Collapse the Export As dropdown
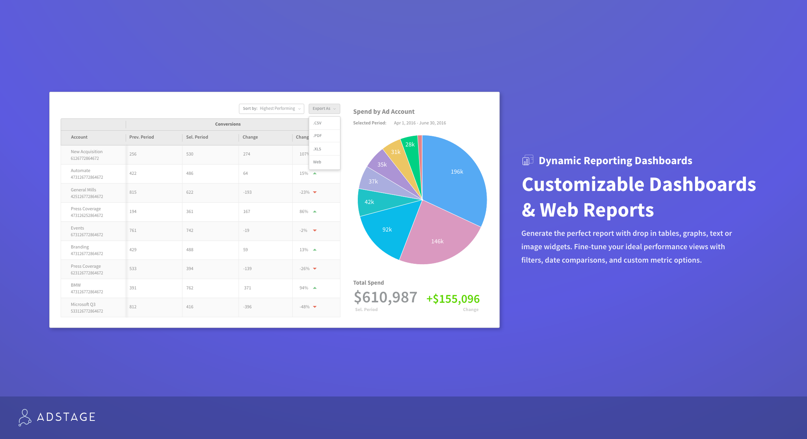Image resolution: width=807 pixels, height=439 pixels. click(324, 109)
